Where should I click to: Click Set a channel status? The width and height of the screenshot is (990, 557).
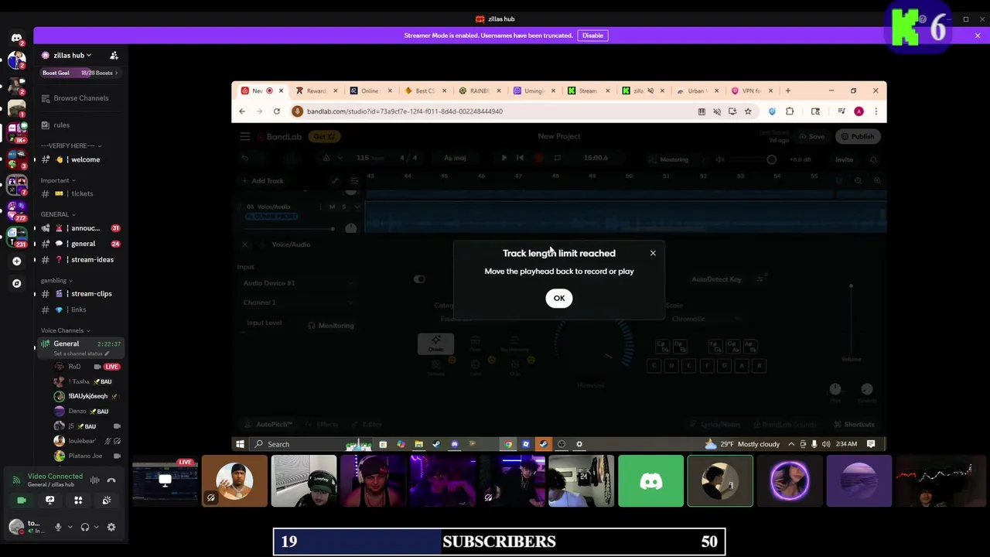tap(81, 354)
